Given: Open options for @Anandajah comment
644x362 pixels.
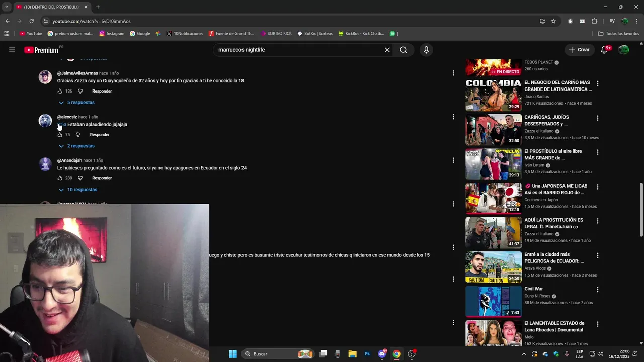Looking at the screenshot, I should (x=453, y=160).
